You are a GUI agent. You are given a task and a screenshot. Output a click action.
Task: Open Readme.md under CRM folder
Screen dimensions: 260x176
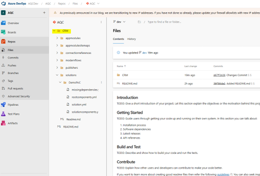(73, 119)
